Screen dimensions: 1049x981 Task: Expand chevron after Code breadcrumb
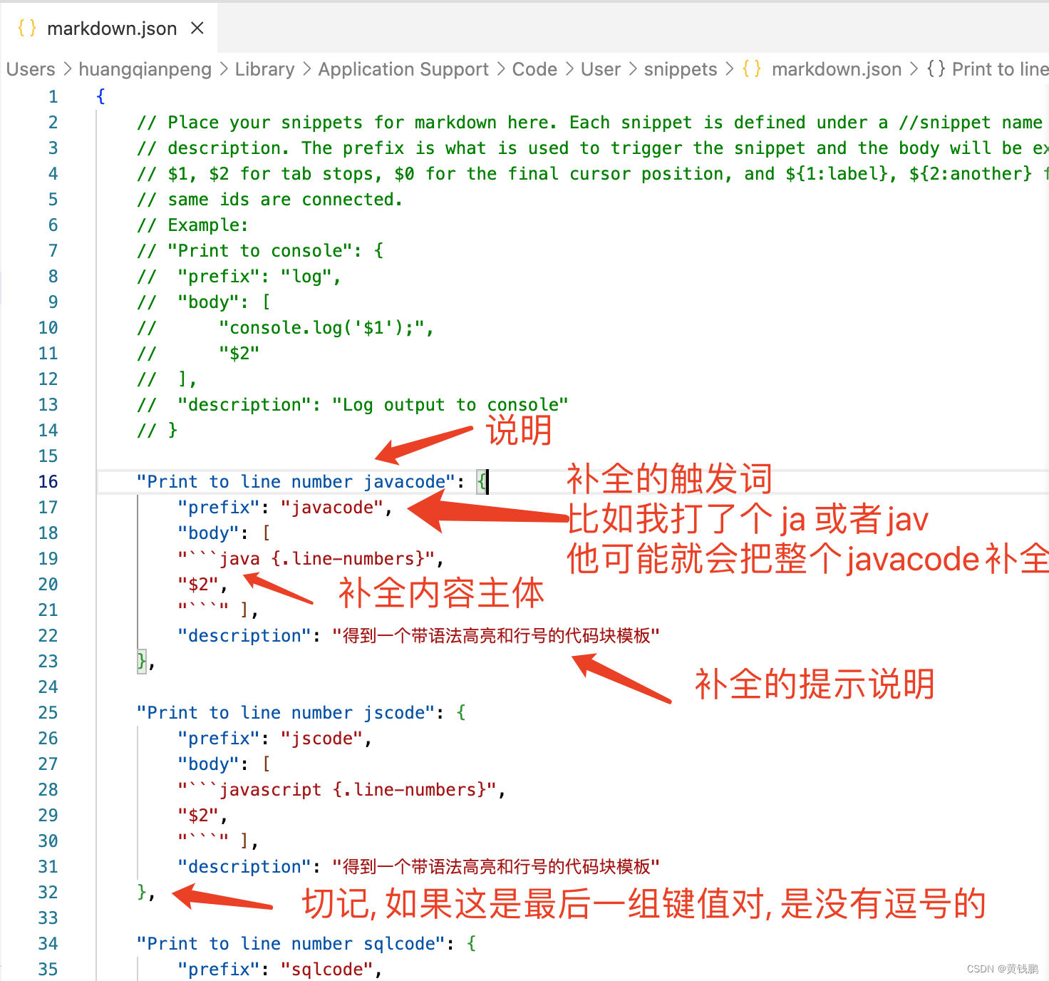[x=569, y=69]
